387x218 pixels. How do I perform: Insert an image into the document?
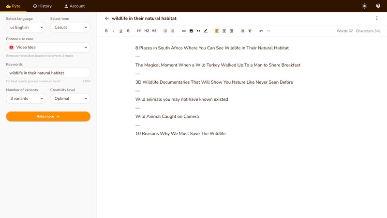click(x=191, y=31)
